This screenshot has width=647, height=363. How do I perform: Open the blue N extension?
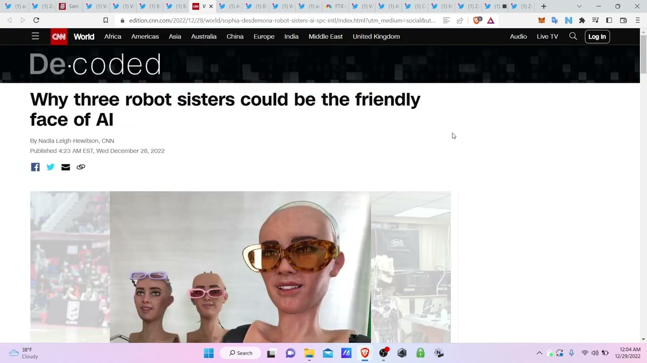(x=569, y=20)
